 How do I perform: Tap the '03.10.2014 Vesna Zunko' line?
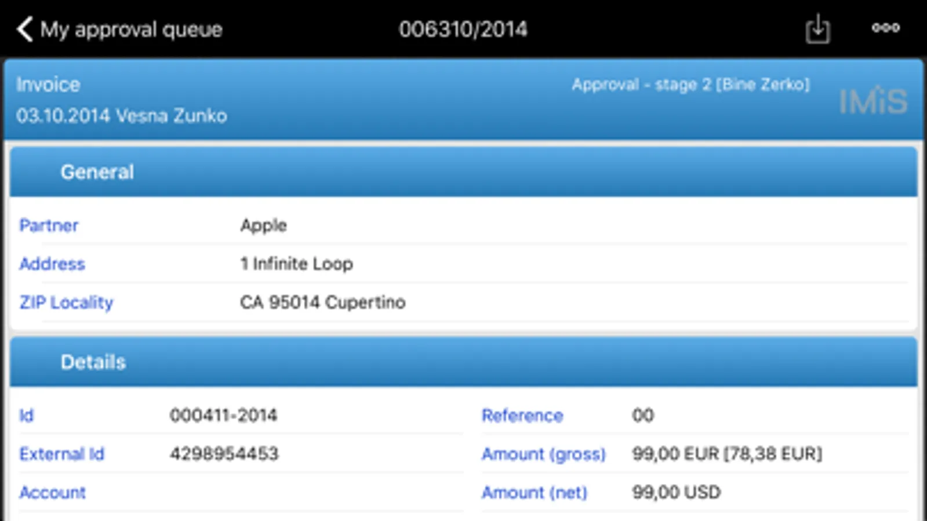pos(122,116)
